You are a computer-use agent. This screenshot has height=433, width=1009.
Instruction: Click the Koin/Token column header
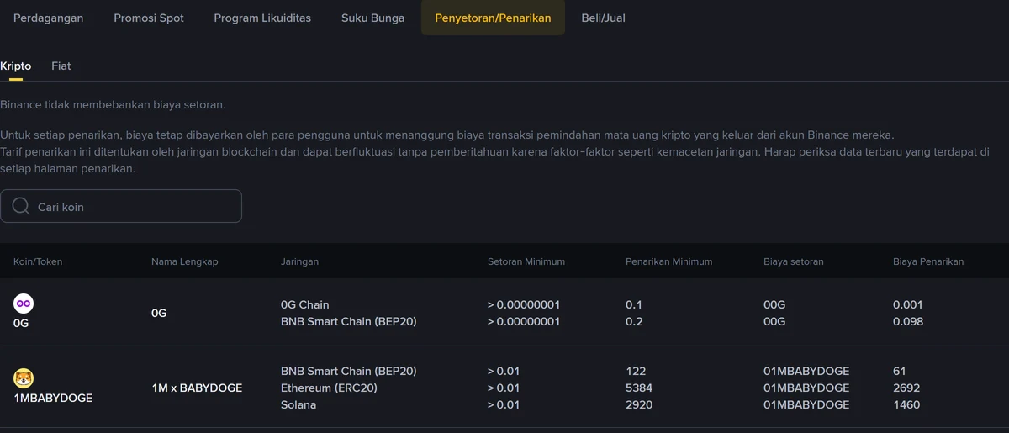[x=38, y=261]
